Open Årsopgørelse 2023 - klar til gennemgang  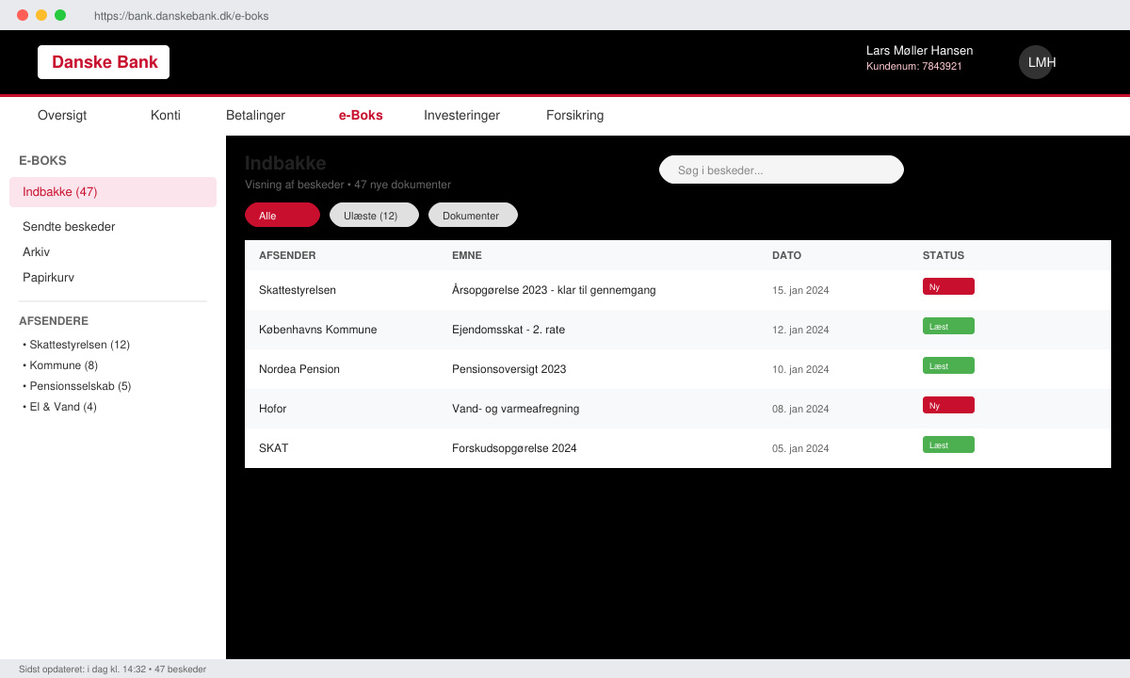pyautogui.click(x=554, y=290)
